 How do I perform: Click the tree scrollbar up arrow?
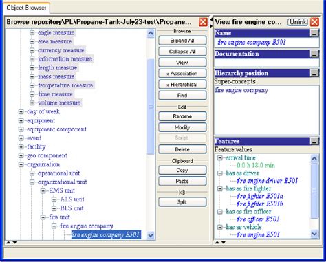click(x=151, y=34)
